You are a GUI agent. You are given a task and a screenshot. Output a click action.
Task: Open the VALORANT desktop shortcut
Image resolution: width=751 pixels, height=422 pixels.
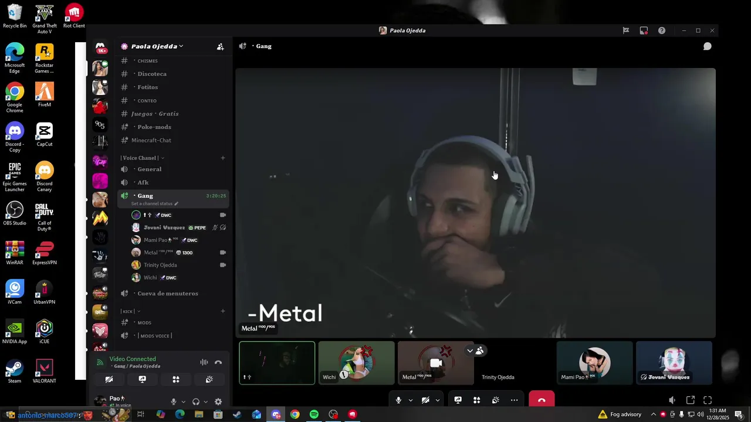(45, 372)
